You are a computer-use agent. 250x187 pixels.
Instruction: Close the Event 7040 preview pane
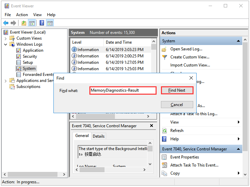coord(152,126)
